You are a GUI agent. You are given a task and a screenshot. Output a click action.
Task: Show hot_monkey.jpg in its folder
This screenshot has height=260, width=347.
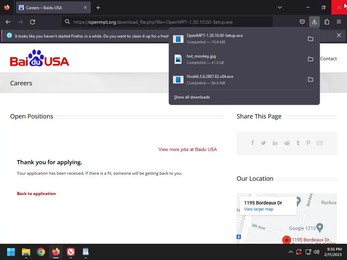pos(310,59)
